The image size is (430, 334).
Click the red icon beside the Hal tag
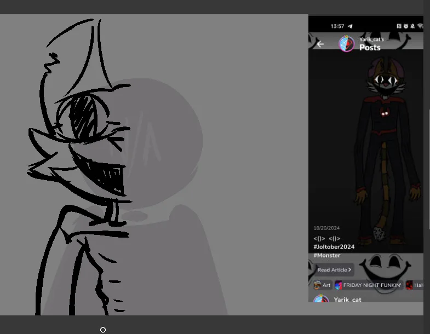(409, 285)
